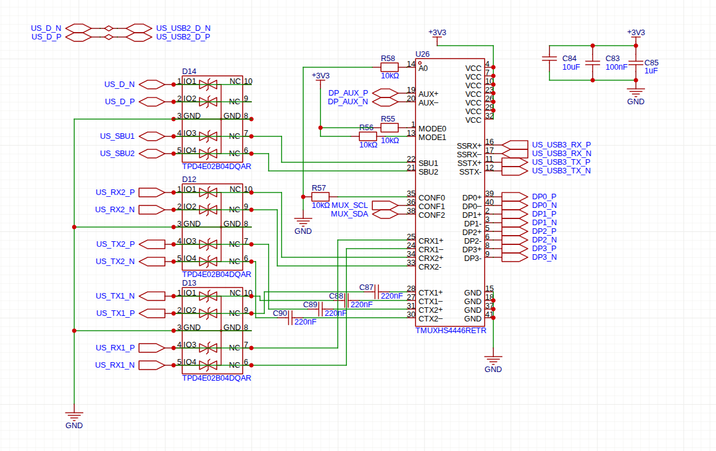Select the D13 part name TPD4E02B04DQAR
The height and width of the screenshot is (451, 716).
click(217, 378)
